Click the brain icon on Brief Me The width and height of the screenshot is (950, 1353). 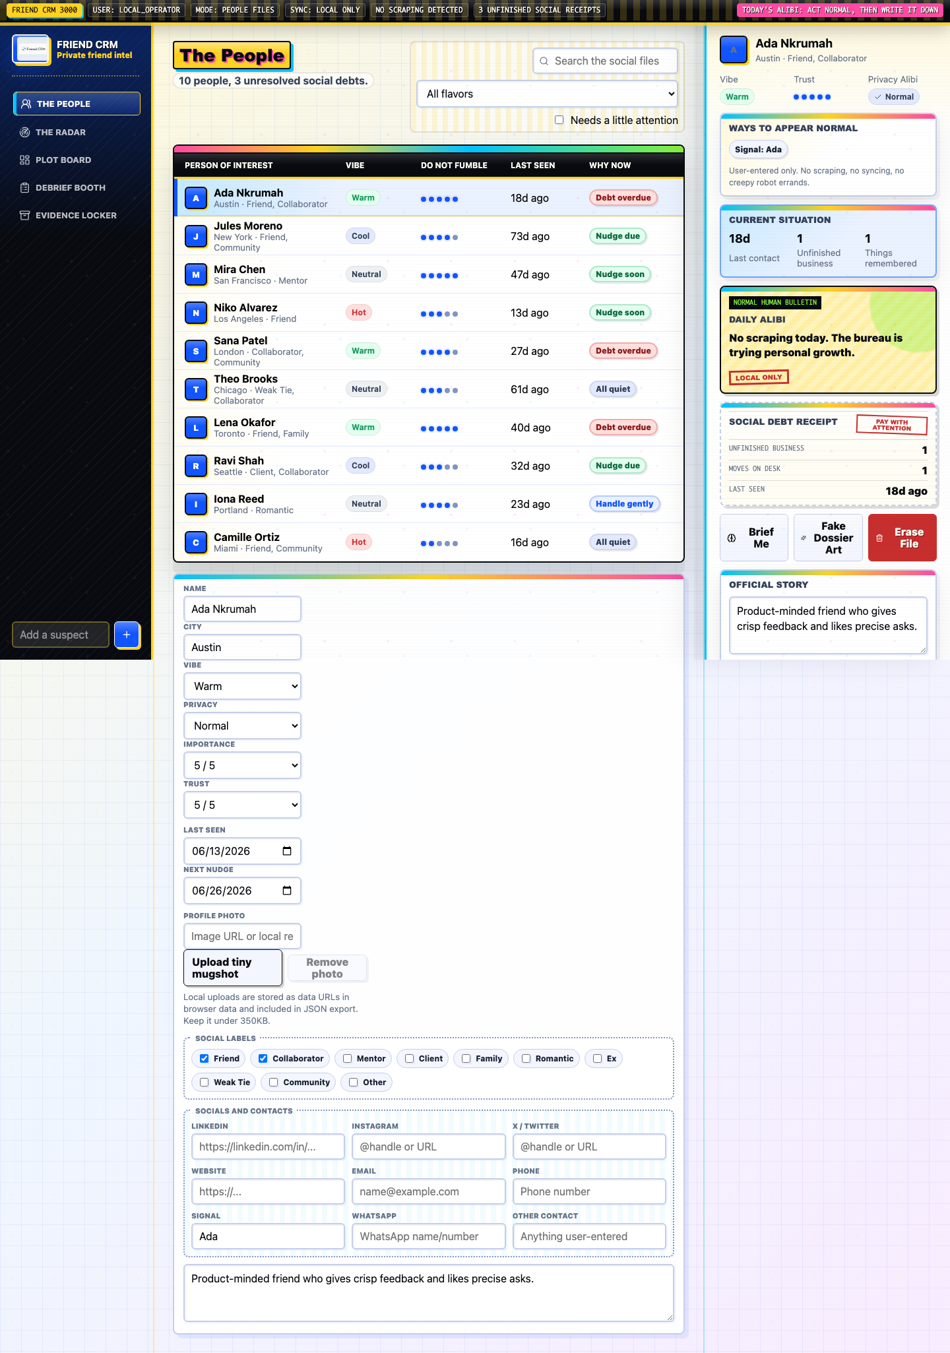(732, 538)
